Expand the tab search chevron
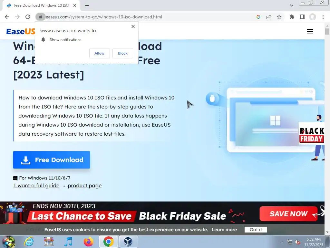Image resolution: width=330 pixels, height=248 pixels. (x=291, y=5)
